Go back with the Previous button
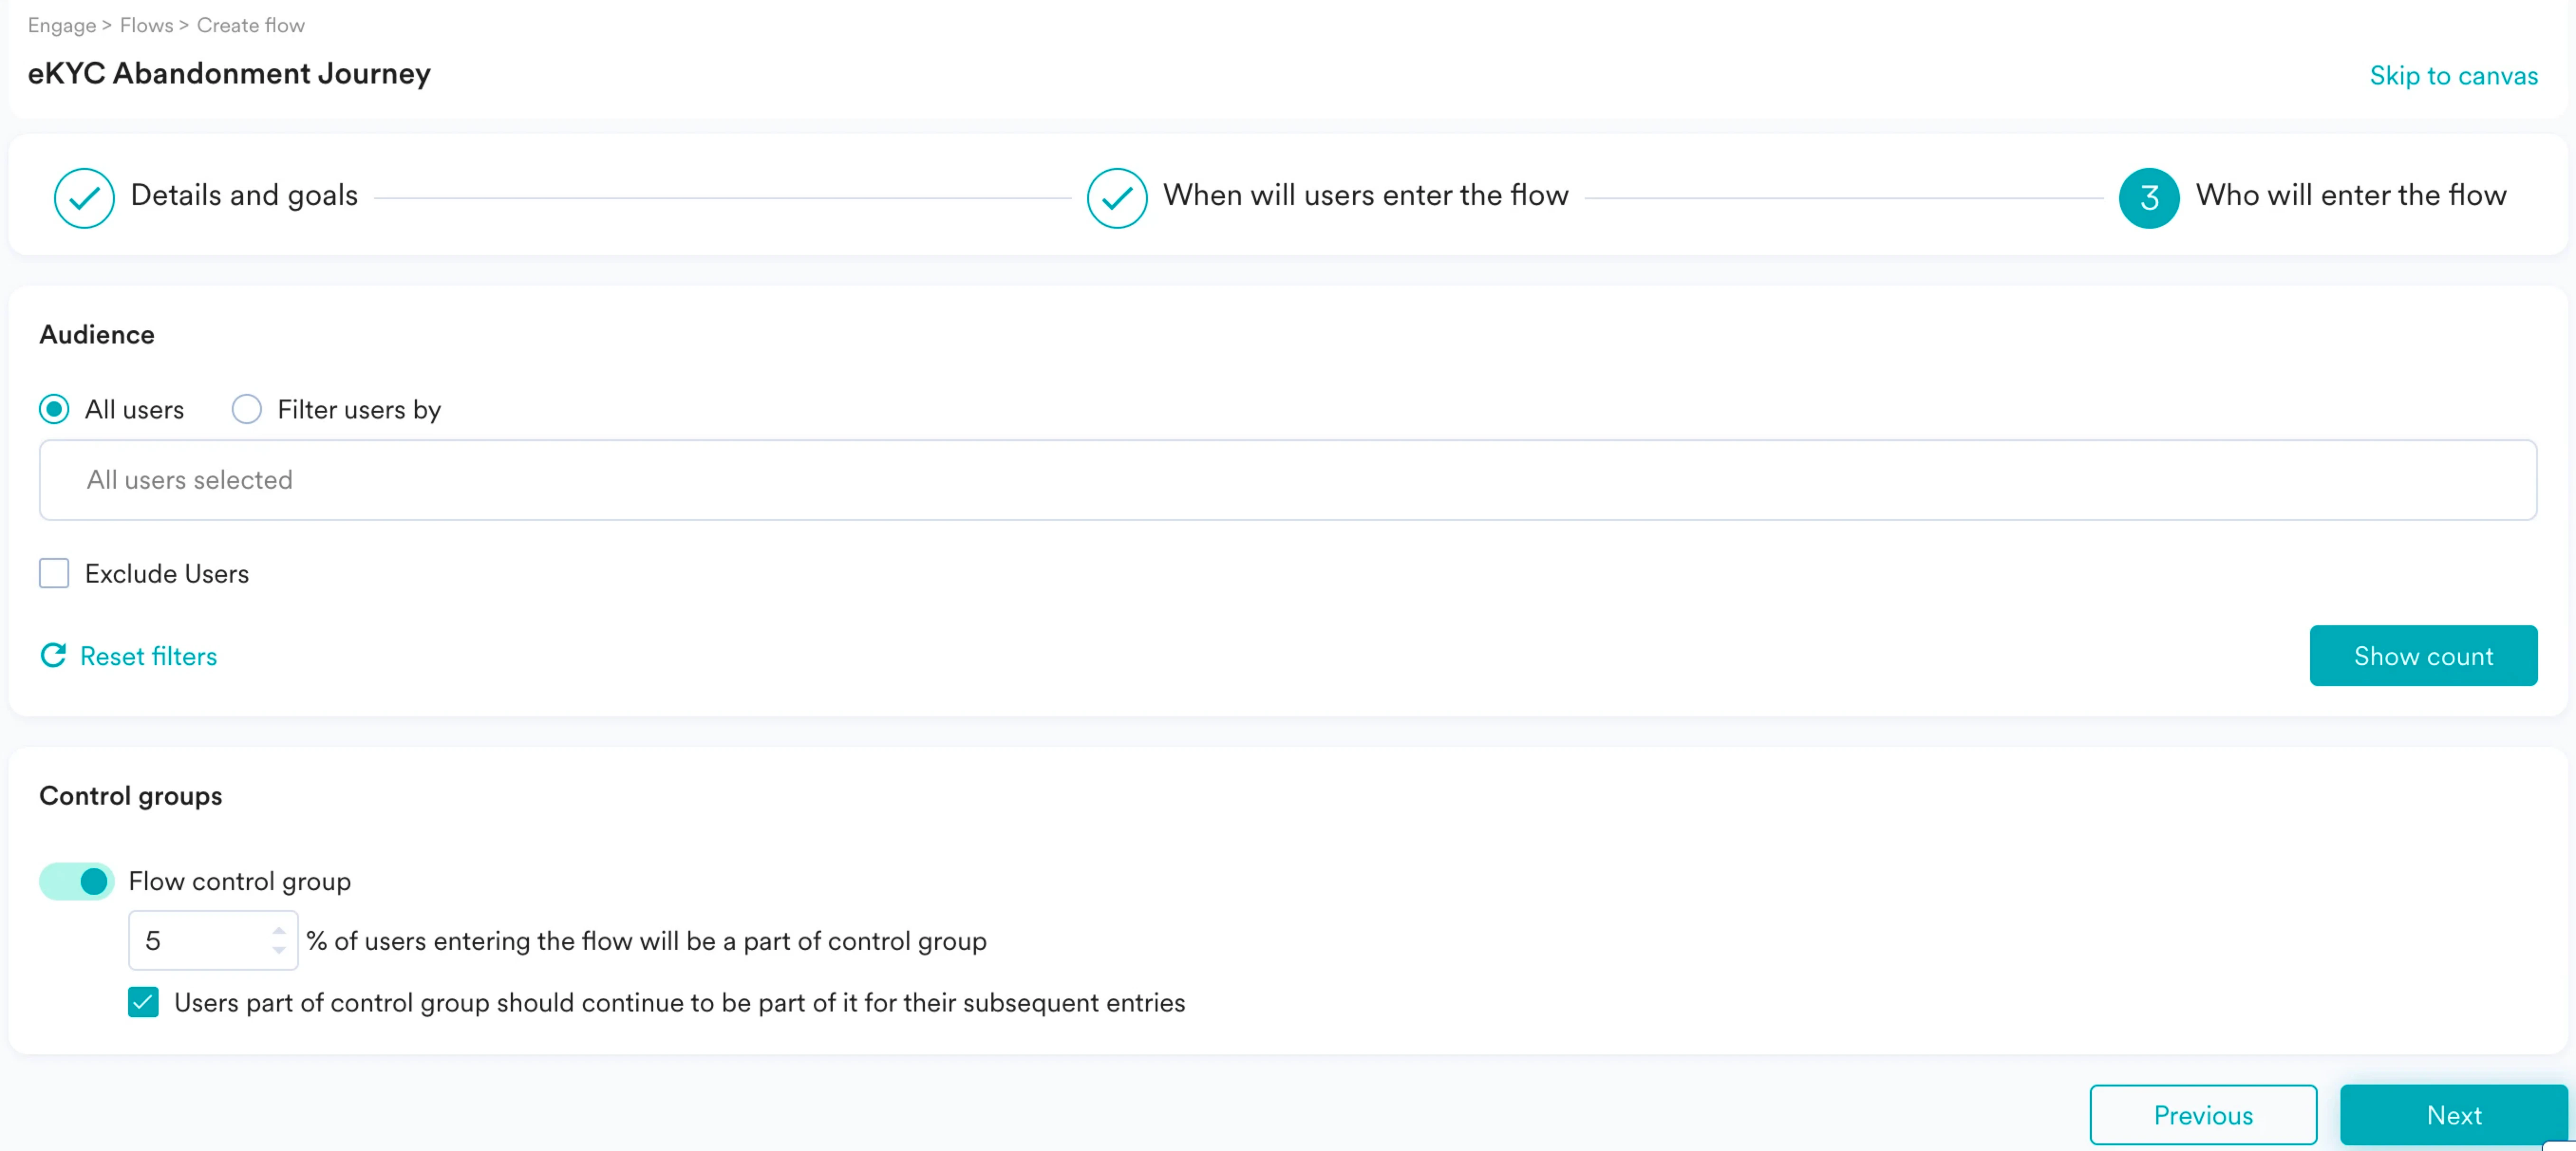 (x=2202, y=1115)
